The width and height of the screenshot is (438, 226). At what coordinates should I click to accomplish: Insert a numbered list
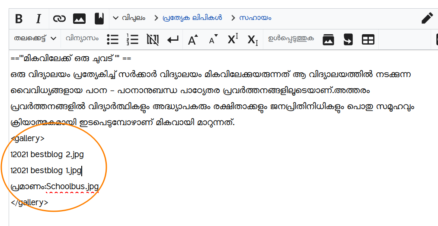[132, 39]
